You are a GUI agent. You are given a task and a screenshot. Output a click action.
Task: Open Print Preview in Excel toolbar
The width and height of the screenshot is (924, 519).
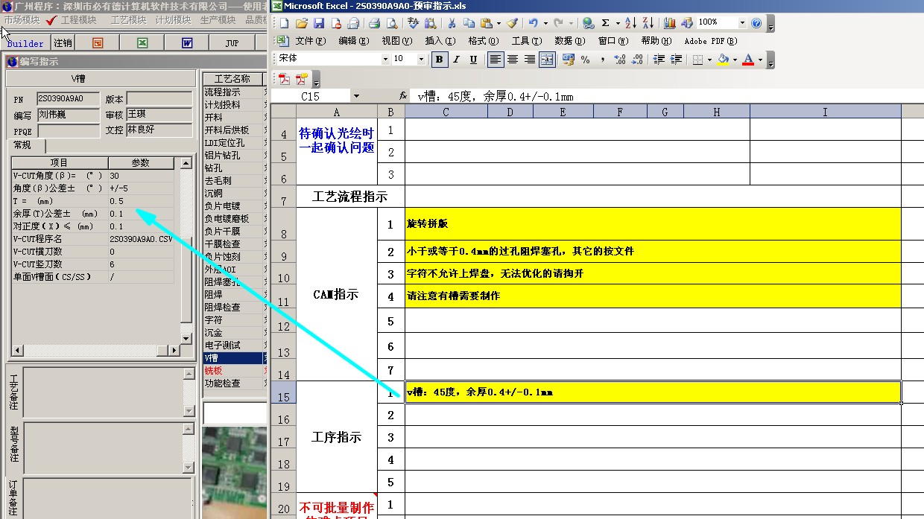click(392, 22)
